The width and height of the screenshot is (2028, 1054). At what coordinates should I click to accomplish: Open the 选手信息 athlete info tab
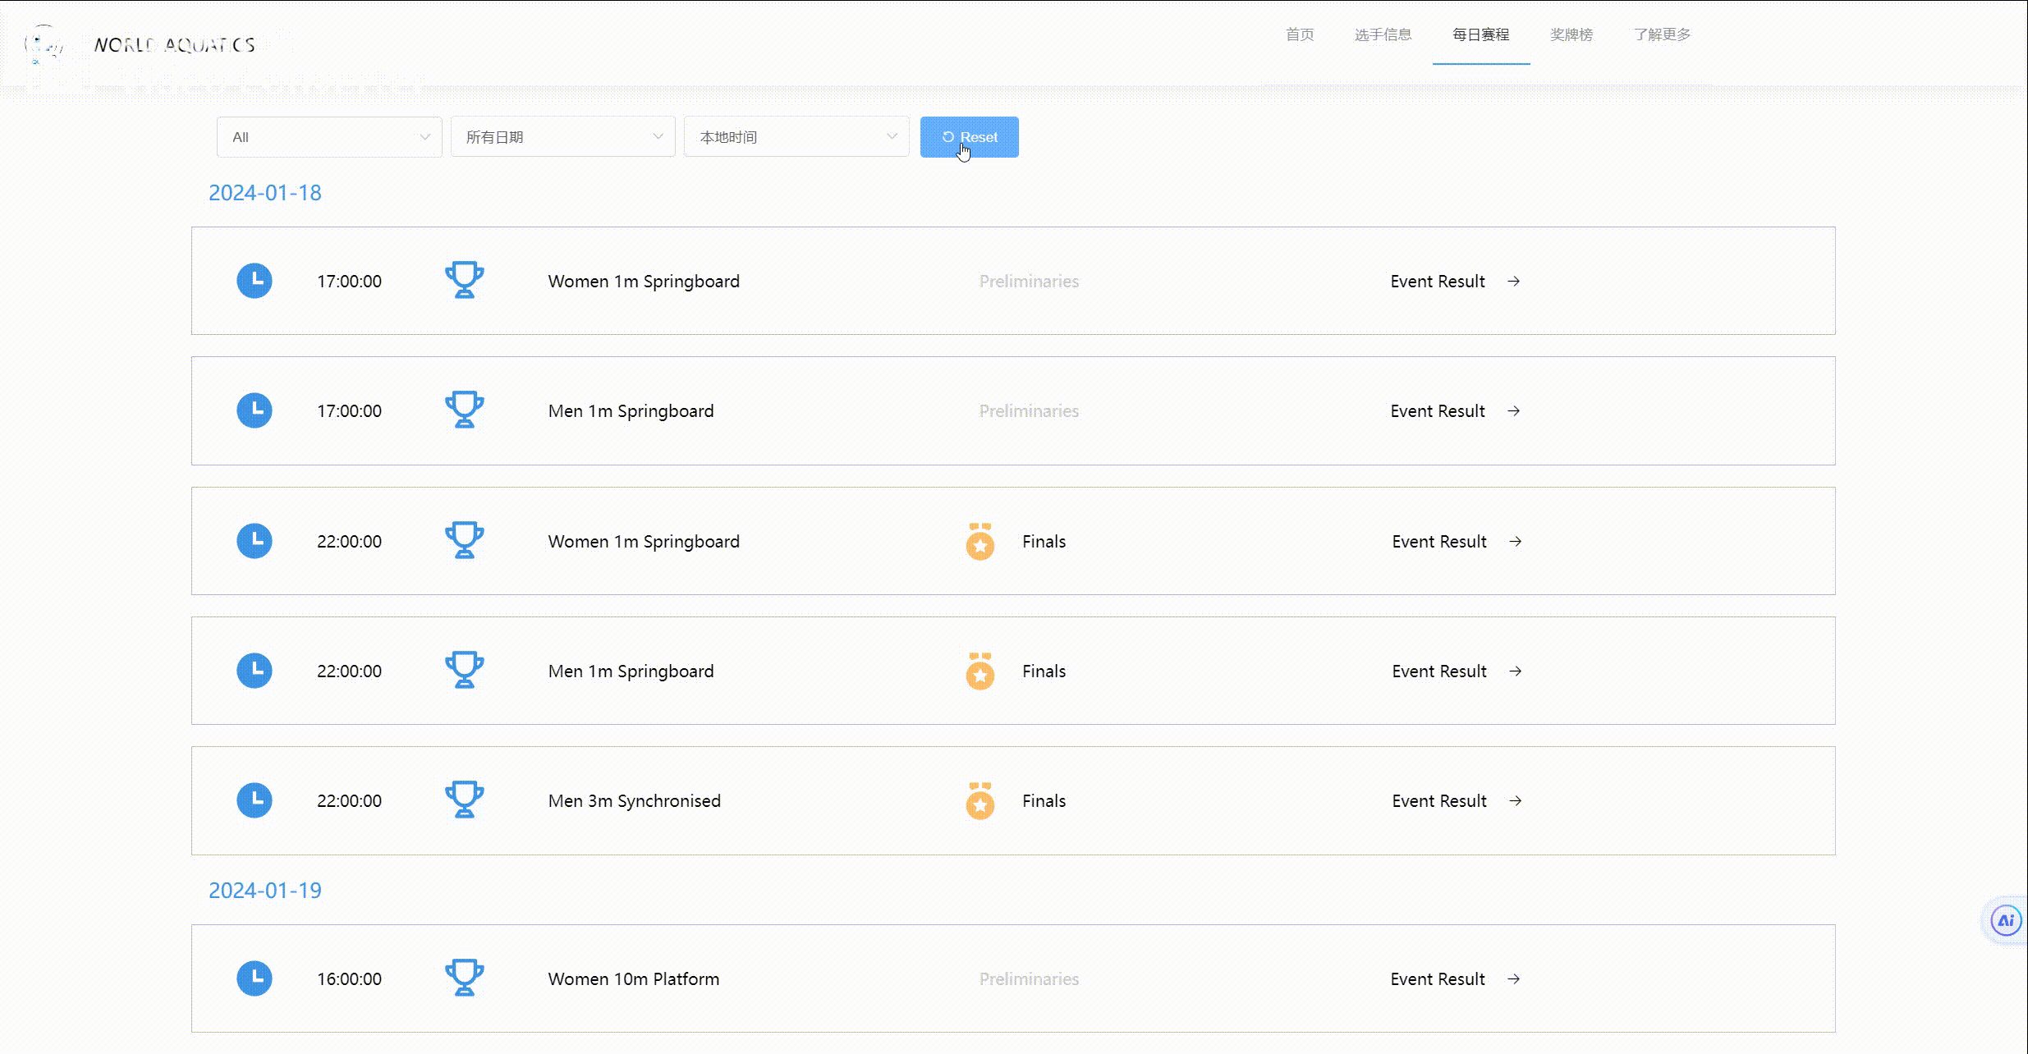pos(1383,34)
